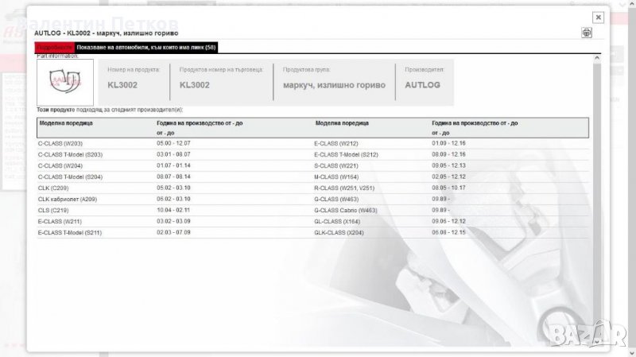The height and width of the screenshot is (357, 636).
Task: Click the scrollbar up arrow
Action: [x=598, y=58]
